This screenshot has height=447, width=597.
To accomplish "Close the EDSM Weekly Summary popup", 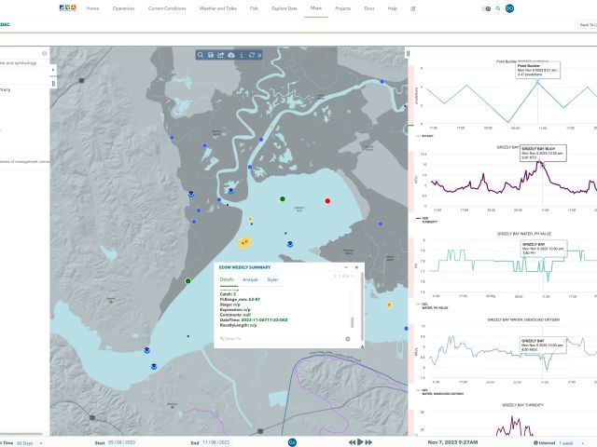I will click(x=356, y=267).
